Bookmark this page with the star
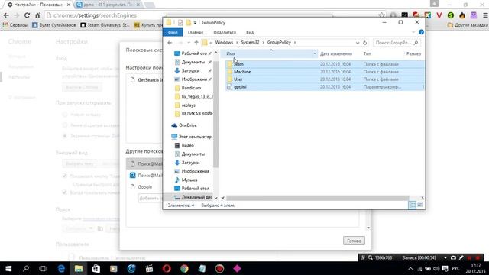This screenshot has height=275, width=489. 382,15
